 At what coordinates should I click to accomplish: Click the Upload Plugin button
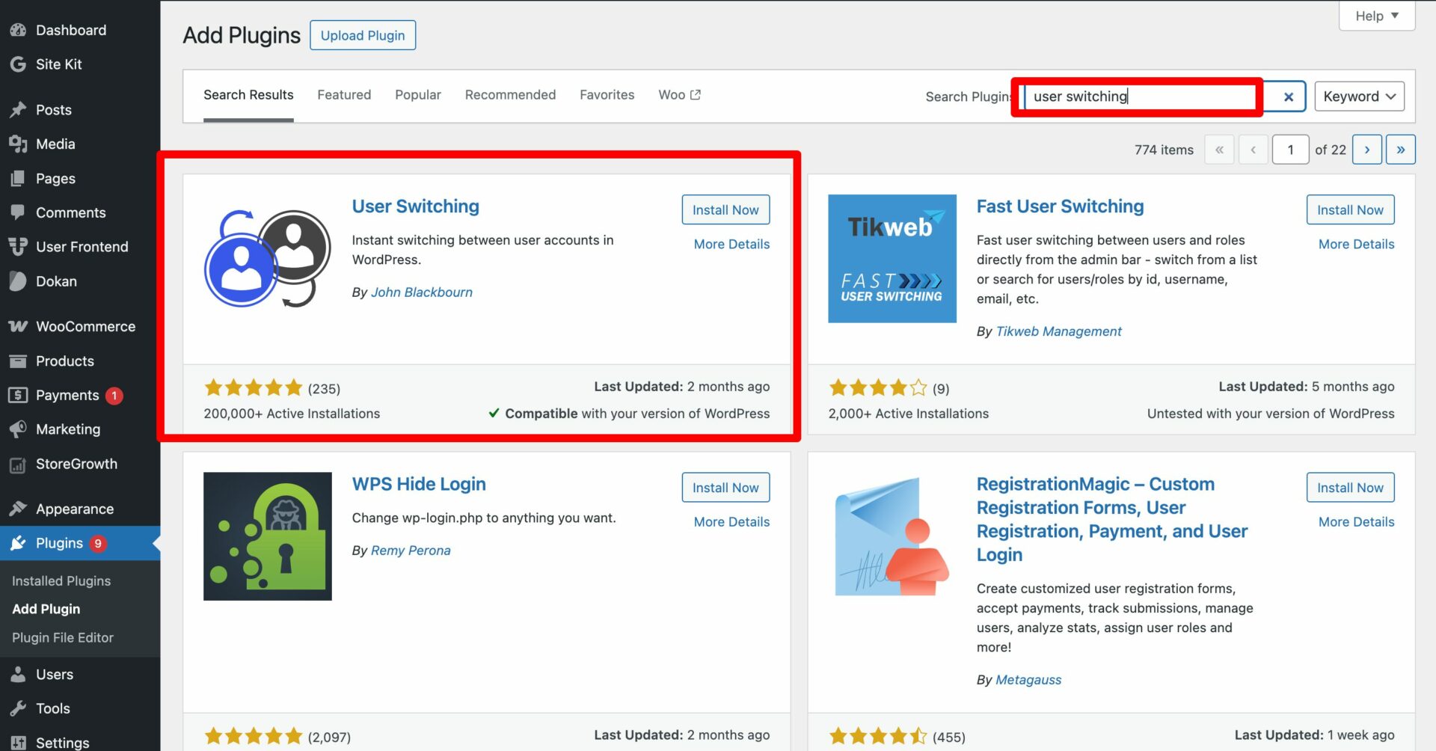363,35
